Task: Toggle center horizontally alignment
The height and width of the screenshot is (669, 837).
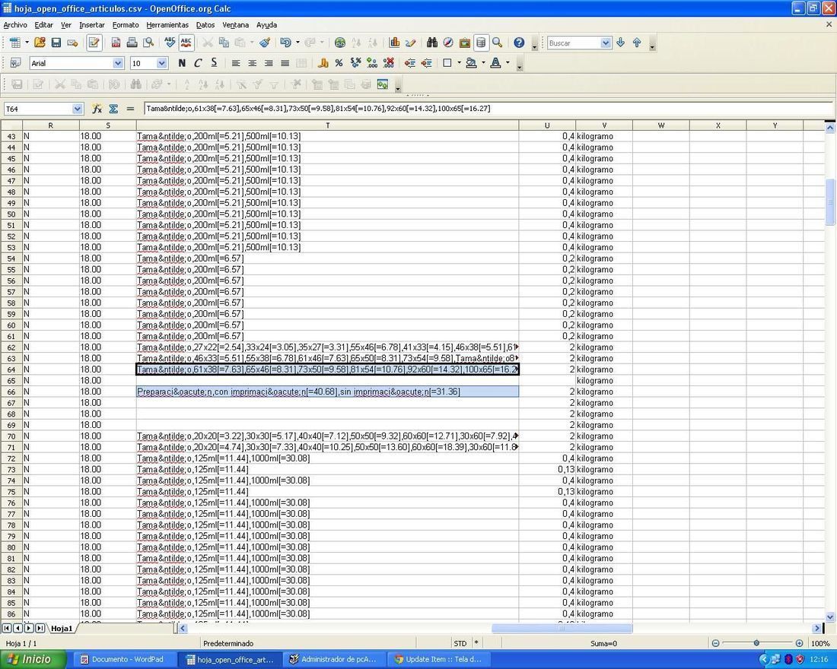Action: point(252,63)
